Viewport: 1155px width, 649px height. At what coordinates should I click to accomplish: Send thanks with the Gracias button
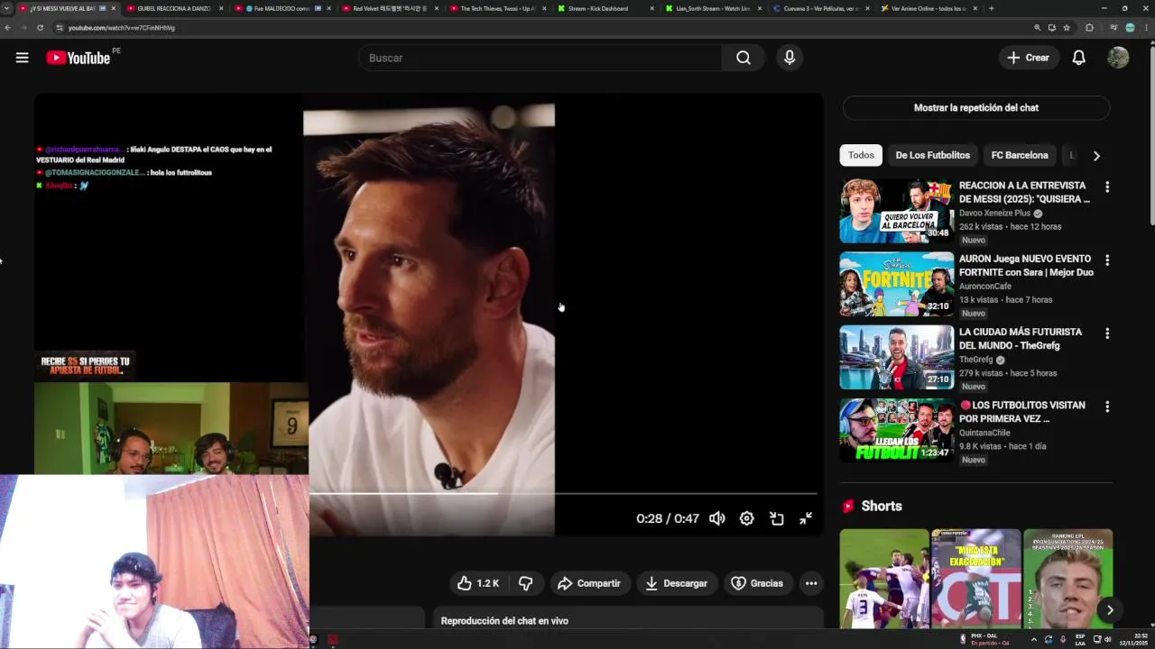coord(757,583)
